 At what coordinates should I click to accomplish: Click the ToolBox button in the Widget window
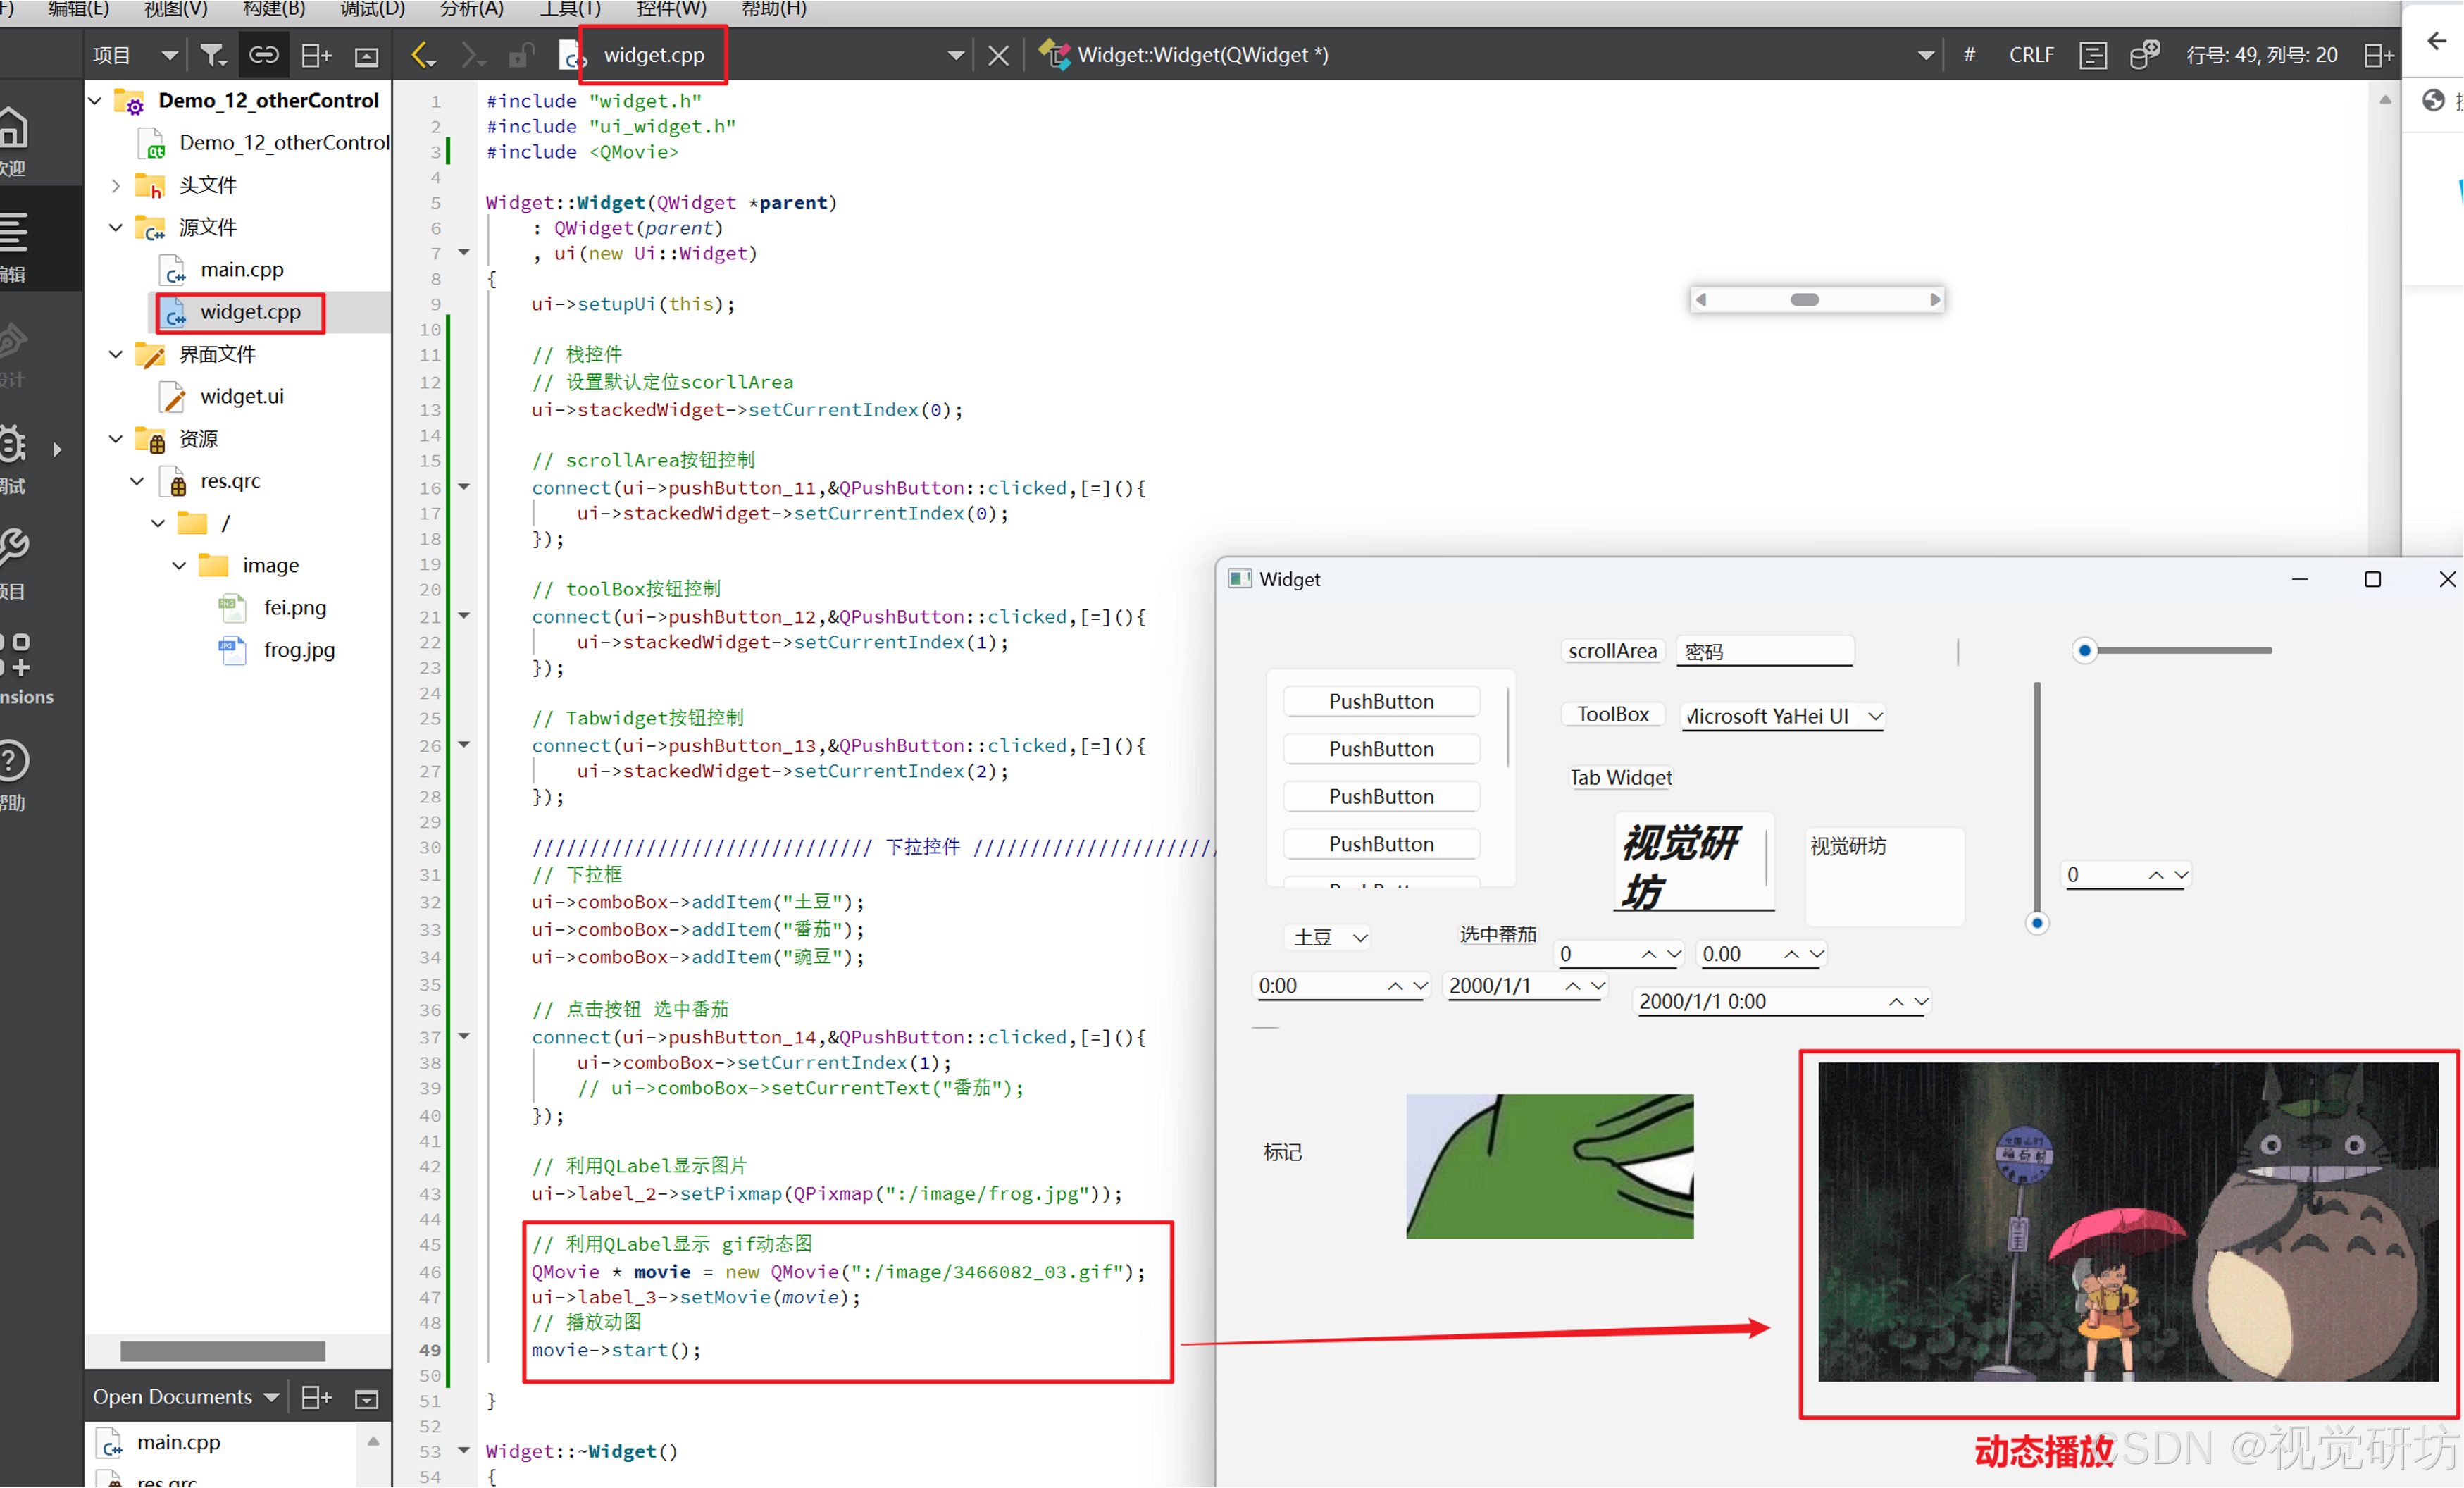tap(1612, 714)
